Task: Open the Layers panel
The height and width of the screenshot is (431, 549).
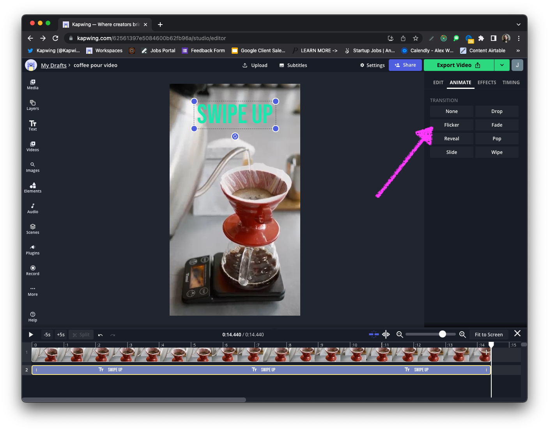Action: 33,105
